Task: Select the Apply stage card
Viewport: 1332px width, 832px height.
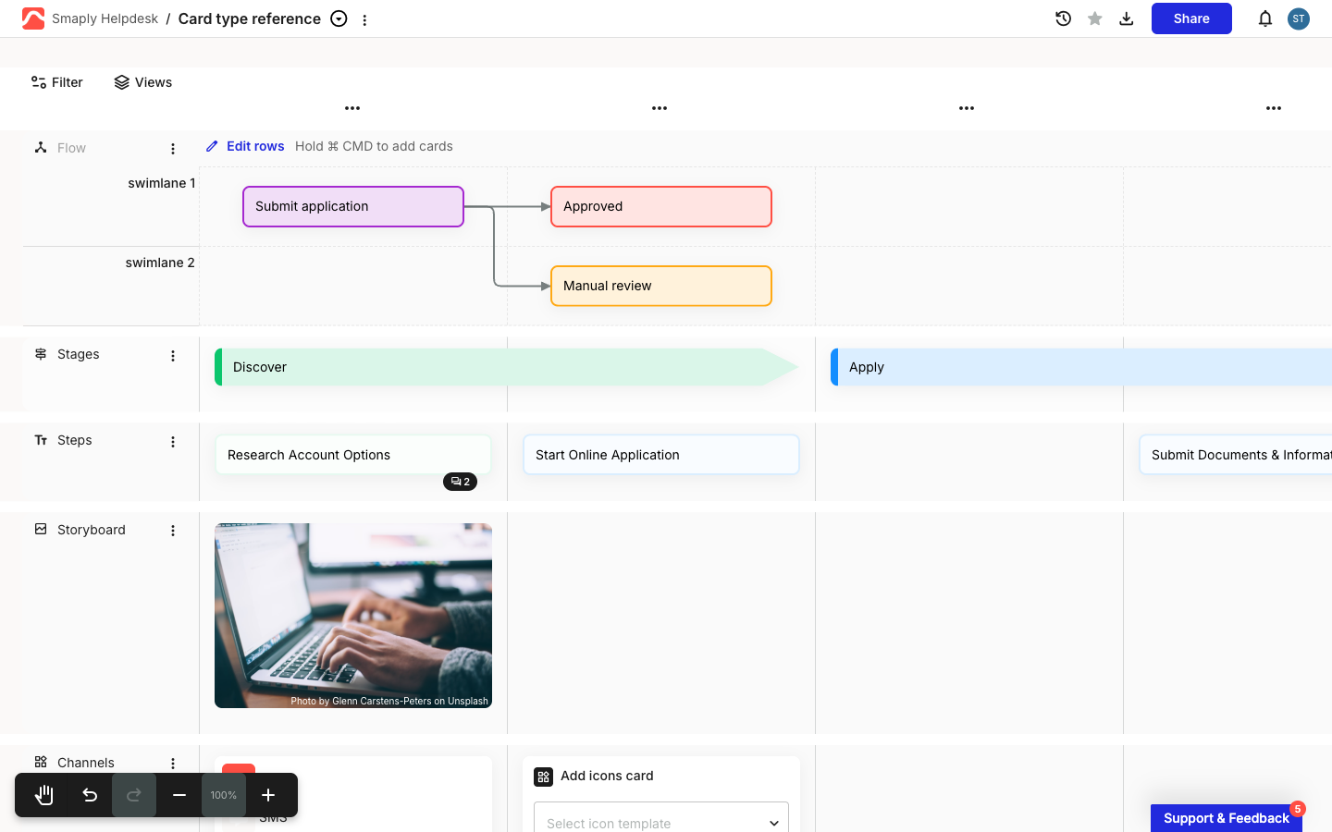Action: [x=1081, y=367]
